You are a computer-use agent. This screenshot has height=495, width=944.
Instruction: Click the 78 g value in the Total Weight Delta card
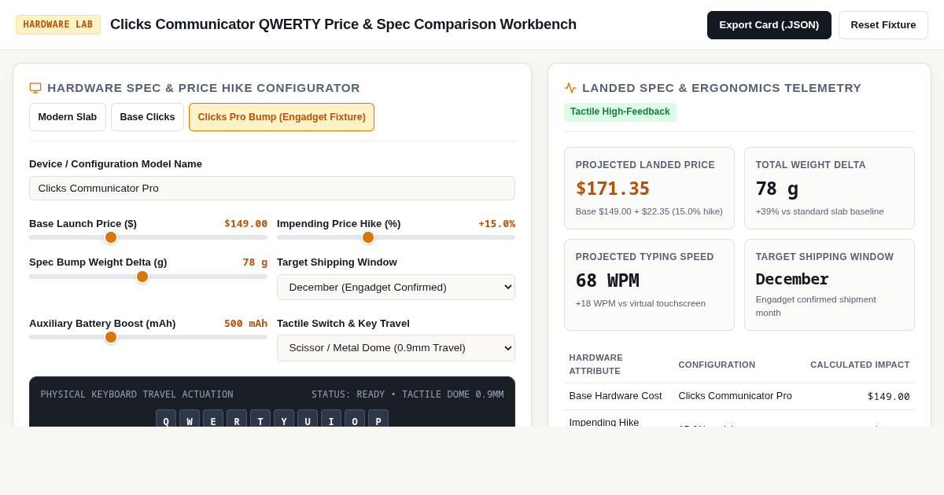tap(777, 189)
